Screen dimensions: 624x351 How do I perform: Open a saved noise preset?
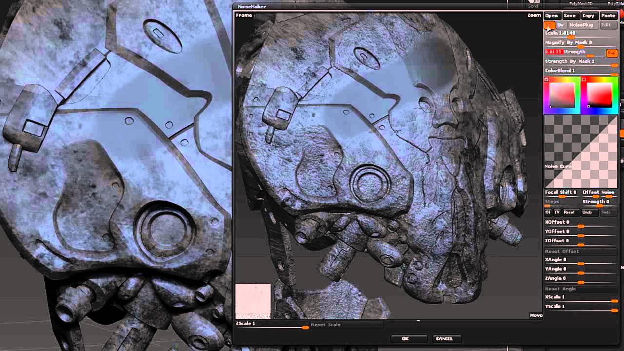[551, 16]
